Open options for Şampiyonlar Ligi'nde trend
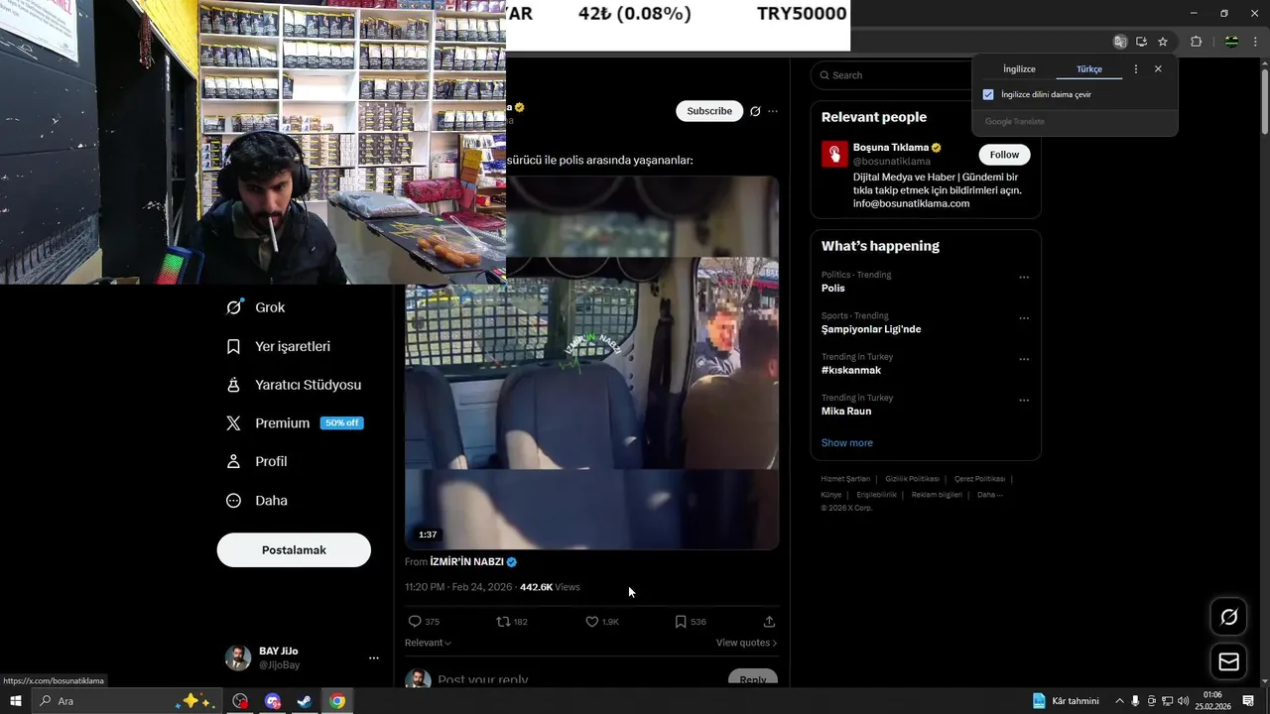1270x714 pixels. pos(1024,318)
